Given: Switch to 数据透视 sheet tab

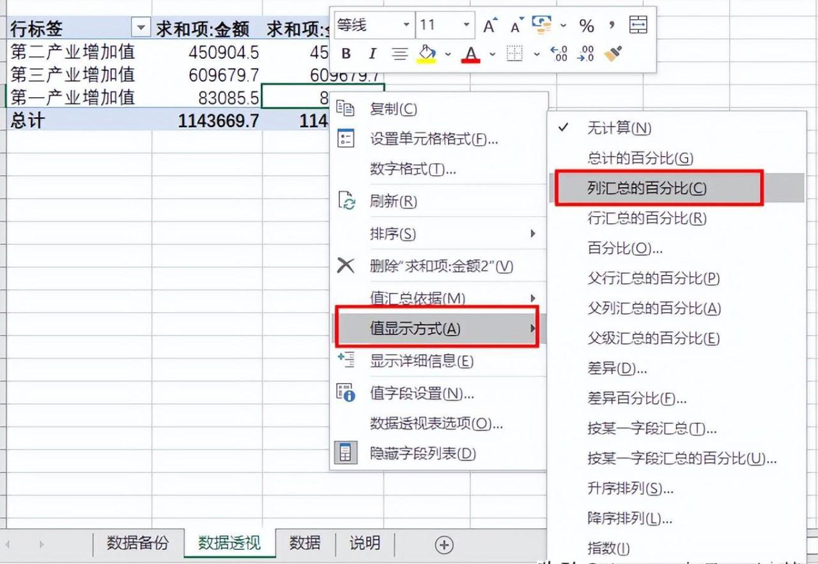Looking at the screenshot, I should point(229,544).
